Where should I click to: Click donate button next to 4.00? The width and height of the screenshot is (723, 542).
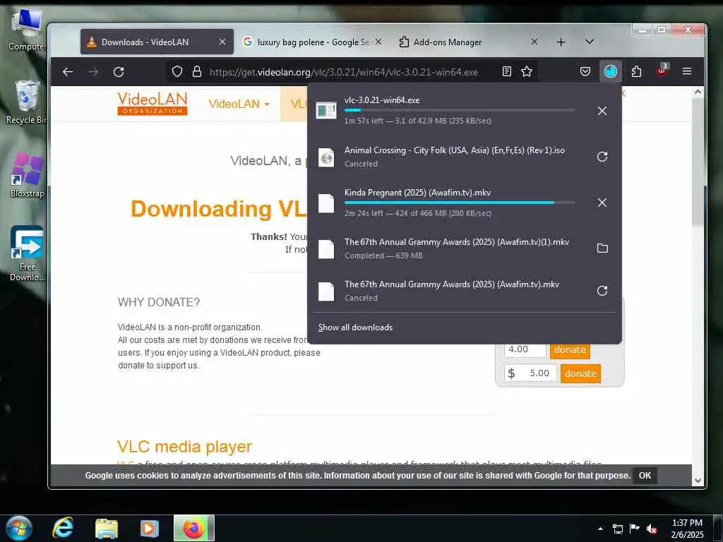pos(570,350)
